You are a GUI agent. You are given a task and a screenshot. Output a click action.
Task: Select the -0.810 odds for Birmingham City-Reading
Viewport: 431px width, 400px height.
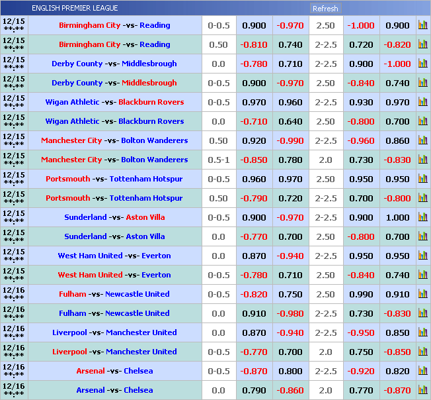point(254,45)
